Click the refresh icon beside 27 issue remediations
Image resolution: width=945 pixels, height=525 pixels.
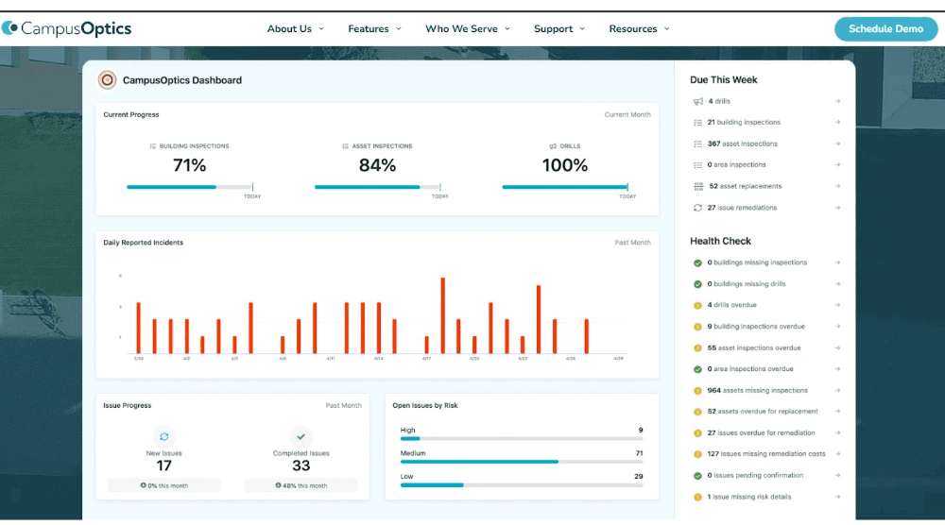click(x=698, y=208)
